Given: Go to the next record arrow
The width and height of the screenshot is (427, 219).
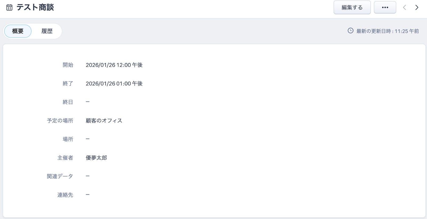Looking at the screenshot, I should point(417,7).
